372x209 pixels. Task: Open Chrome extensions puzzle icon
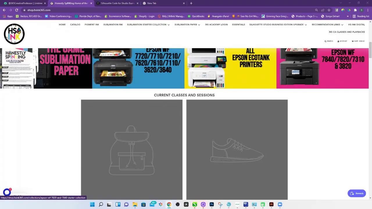tap(355, 10)
